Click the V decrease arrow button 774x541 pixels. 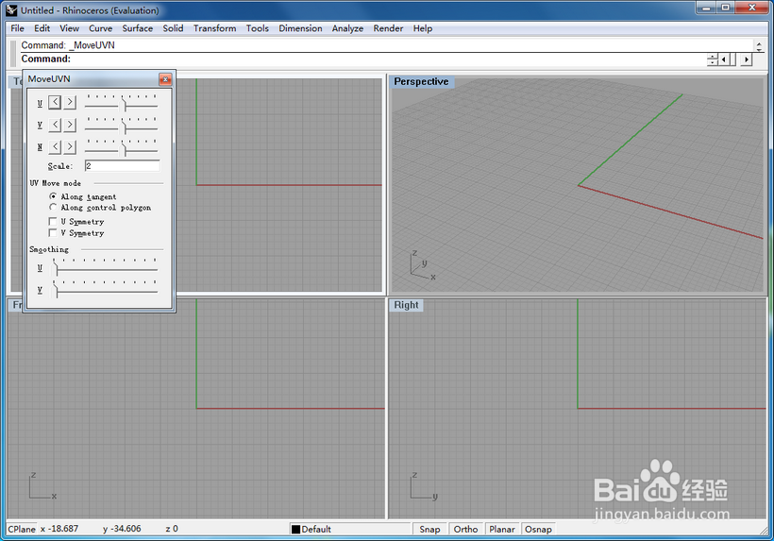click(x=55, y=125)
